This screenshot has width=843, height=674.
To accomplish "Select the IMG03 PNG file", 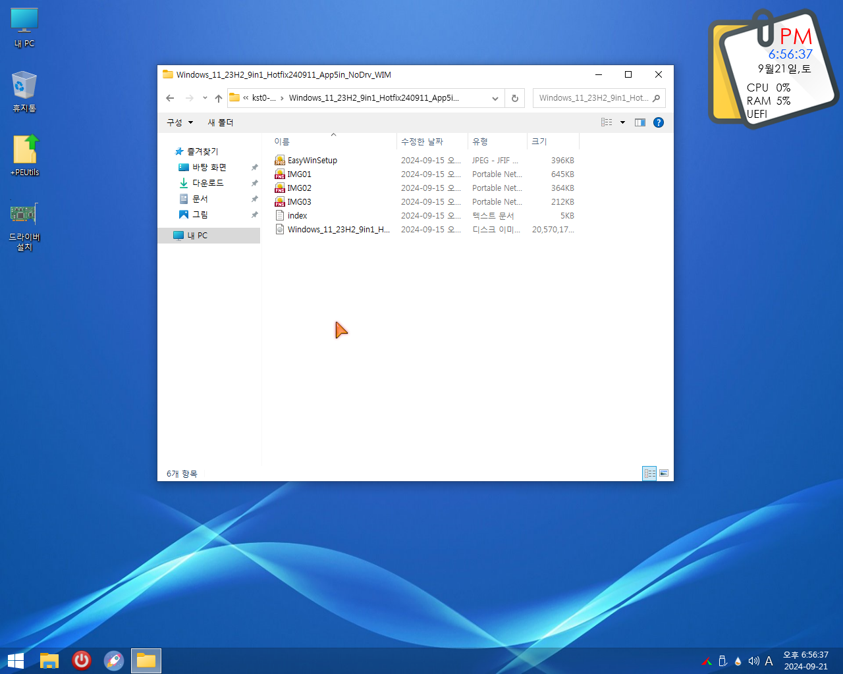I will tap(424, 202).
